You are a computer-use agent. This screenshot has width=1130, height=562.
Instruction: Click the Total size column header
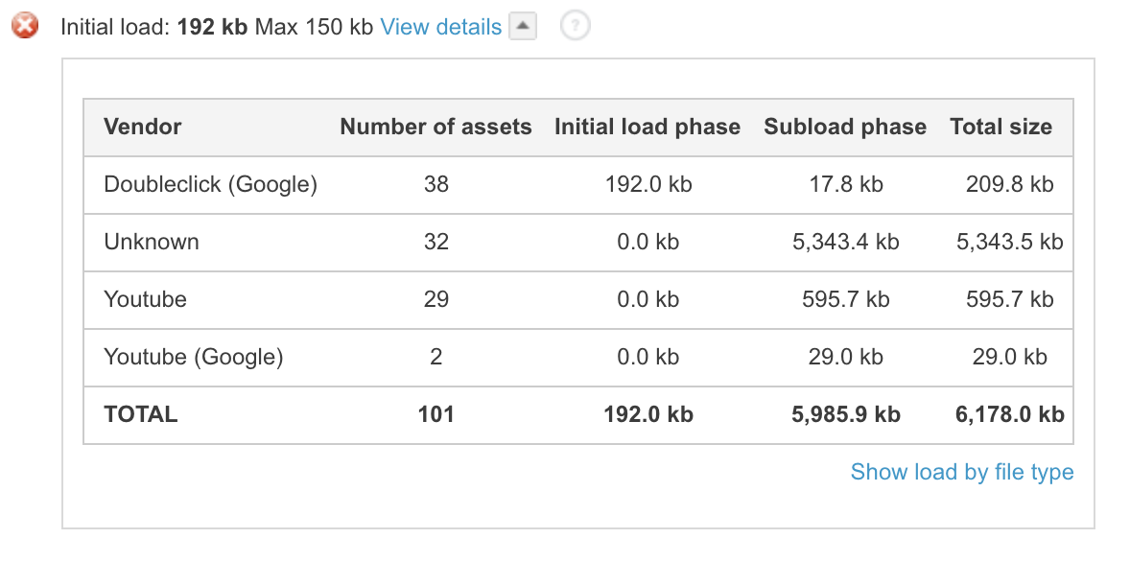pyautogui.click(x=1001, y=127)
